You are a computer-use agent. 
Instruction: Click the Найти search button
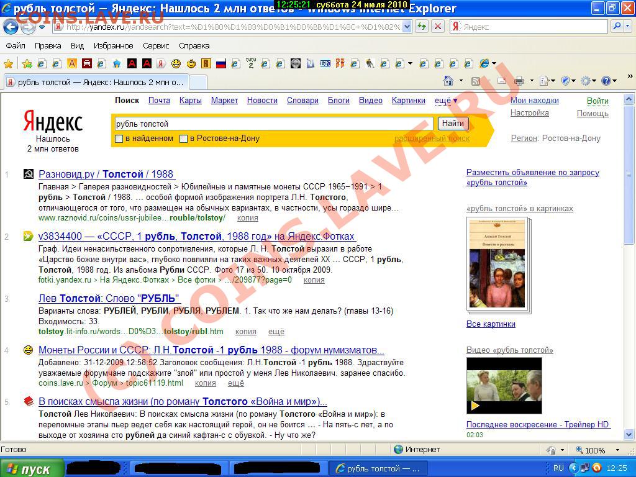point(453,124)
